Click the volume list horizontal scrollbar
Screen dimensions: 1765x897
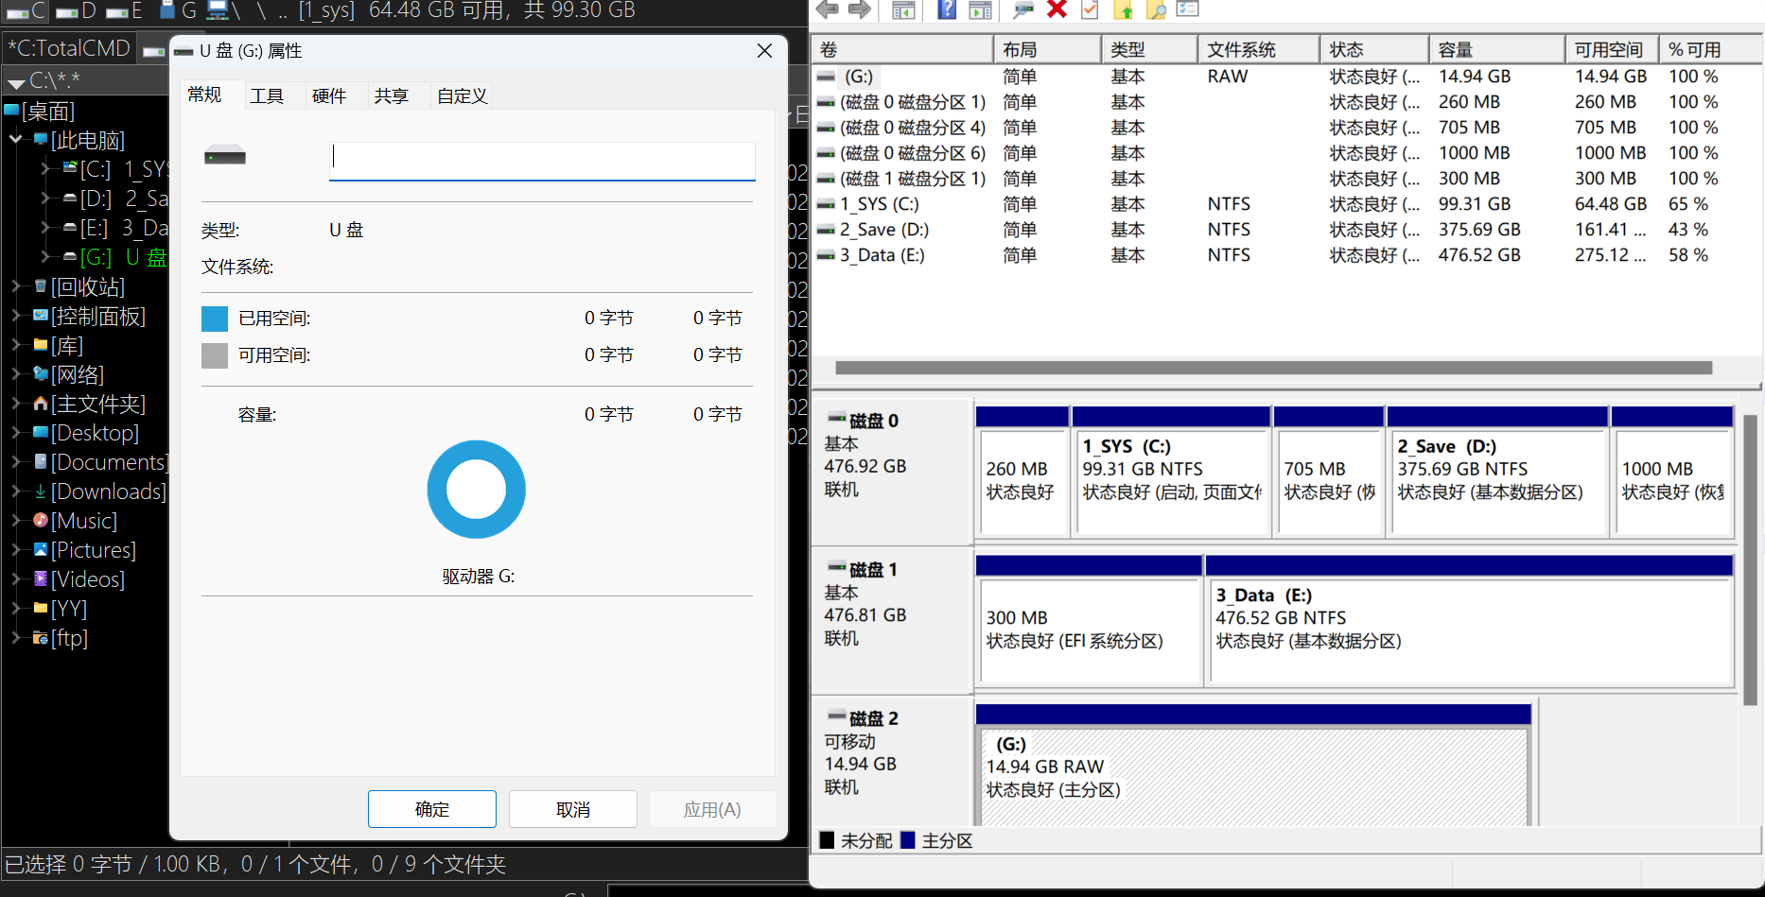(x=1273, y=368)
